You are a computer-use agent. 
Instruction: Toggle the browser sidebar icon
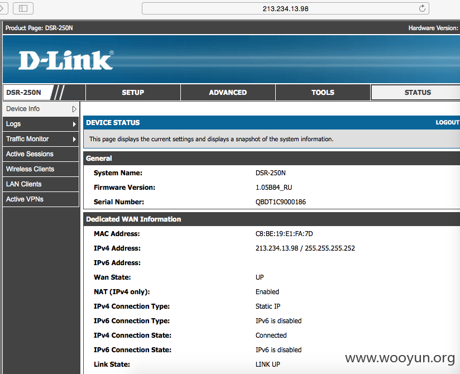(x=23, y=8)
